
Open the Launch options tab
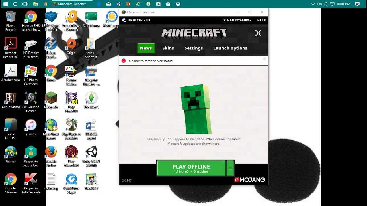point(230,48)
